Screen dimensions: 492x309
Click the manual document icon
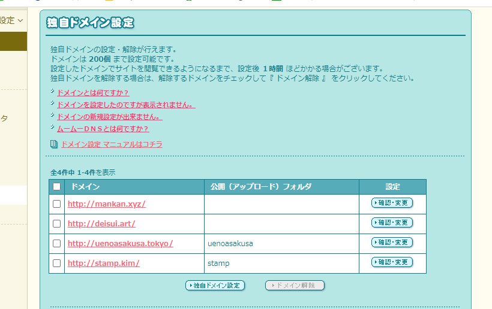[x=53, y=144]
